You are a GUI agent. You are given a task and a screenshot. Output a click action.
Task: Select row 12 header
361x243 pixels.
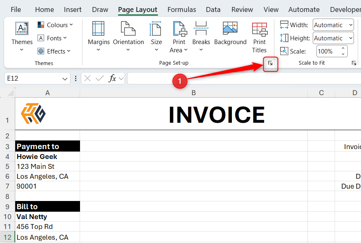(x=7, y=237)
